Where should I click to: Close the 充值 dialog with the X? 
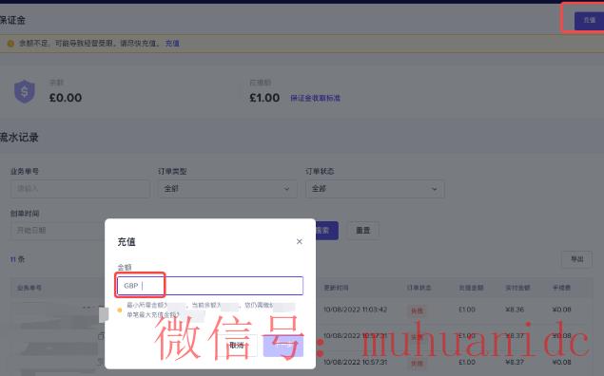point(300,241)
